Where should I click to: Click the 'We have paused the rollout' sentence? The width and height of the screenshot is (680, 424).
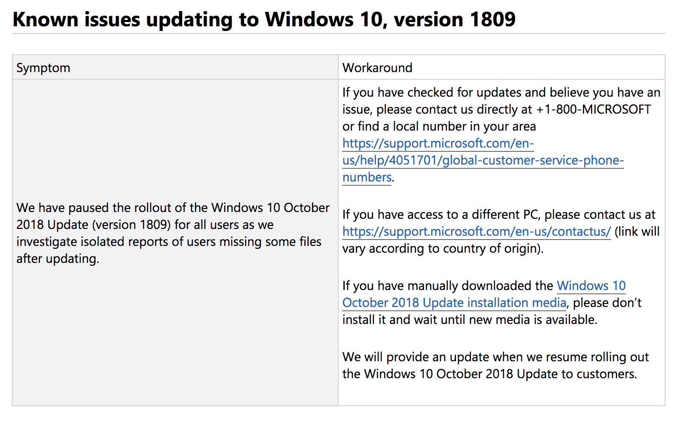click(173, 233)
